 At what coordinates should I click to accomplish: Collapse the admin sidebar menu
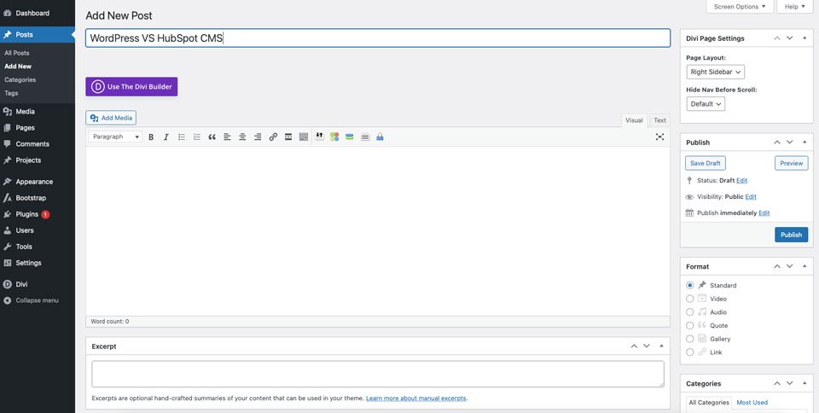(38, 300)
